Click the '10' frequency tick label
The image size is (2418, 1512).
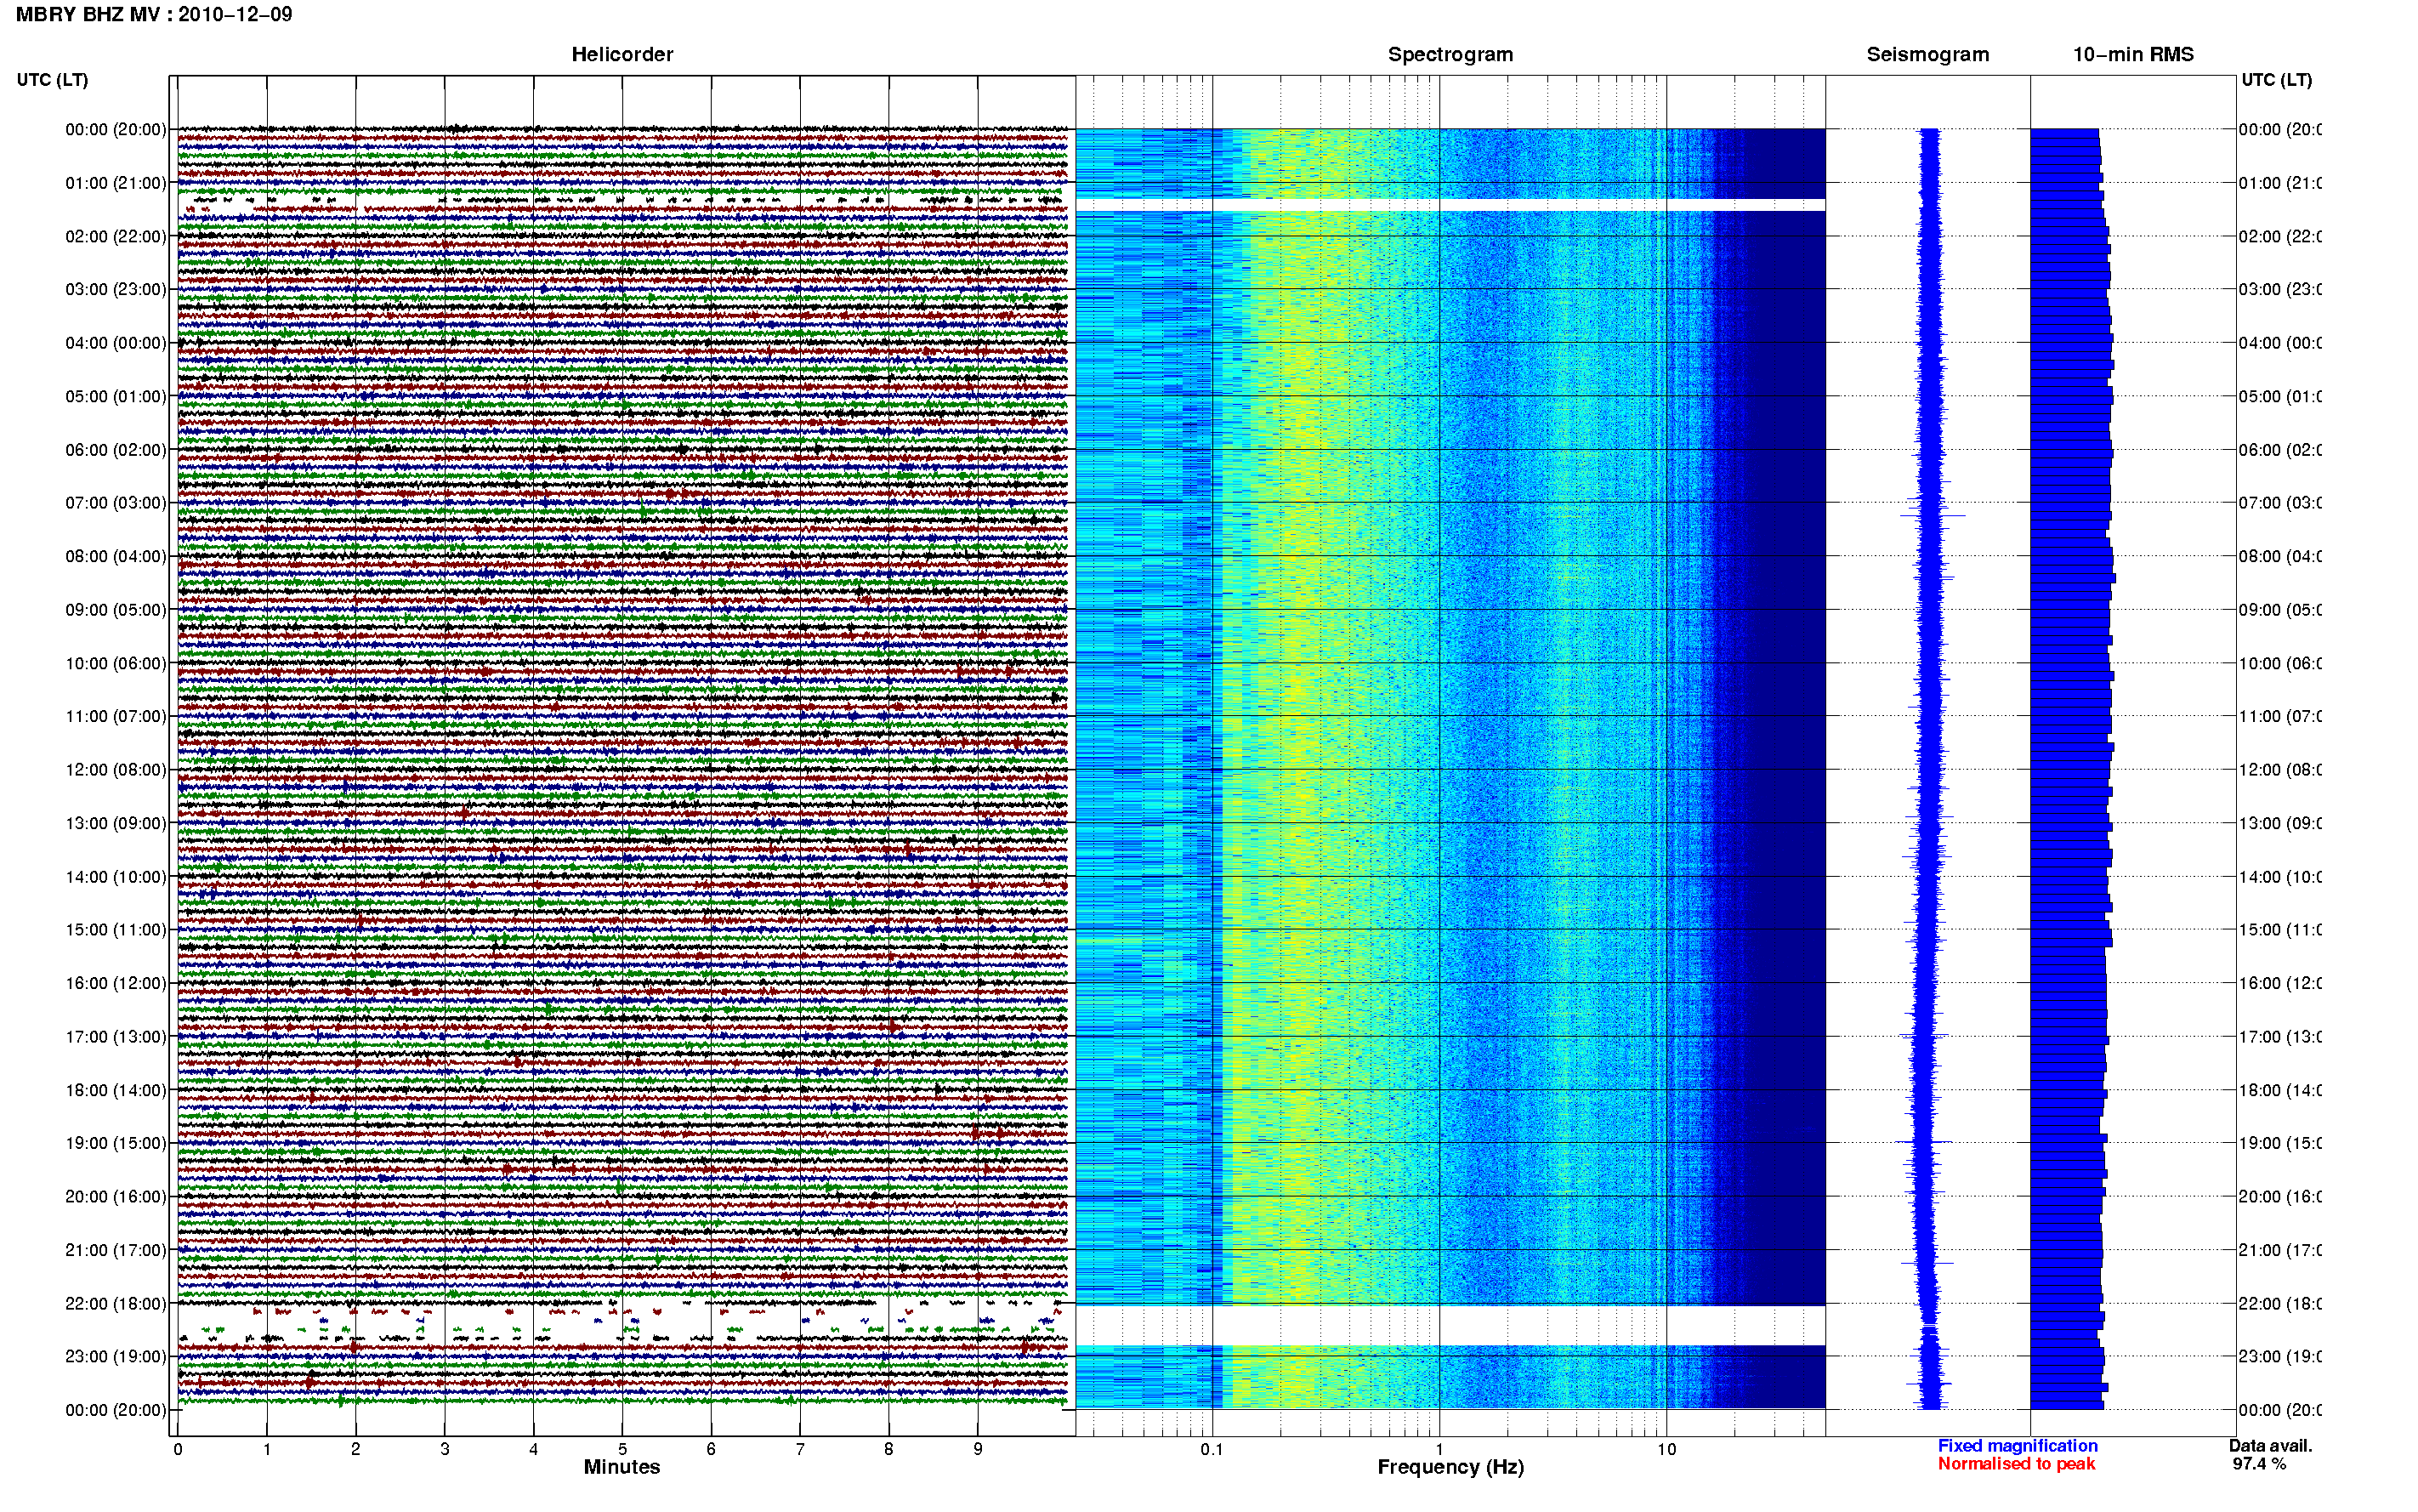pos(1666,1449)
